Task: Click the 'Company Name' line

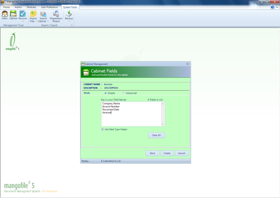Action: 111,104
